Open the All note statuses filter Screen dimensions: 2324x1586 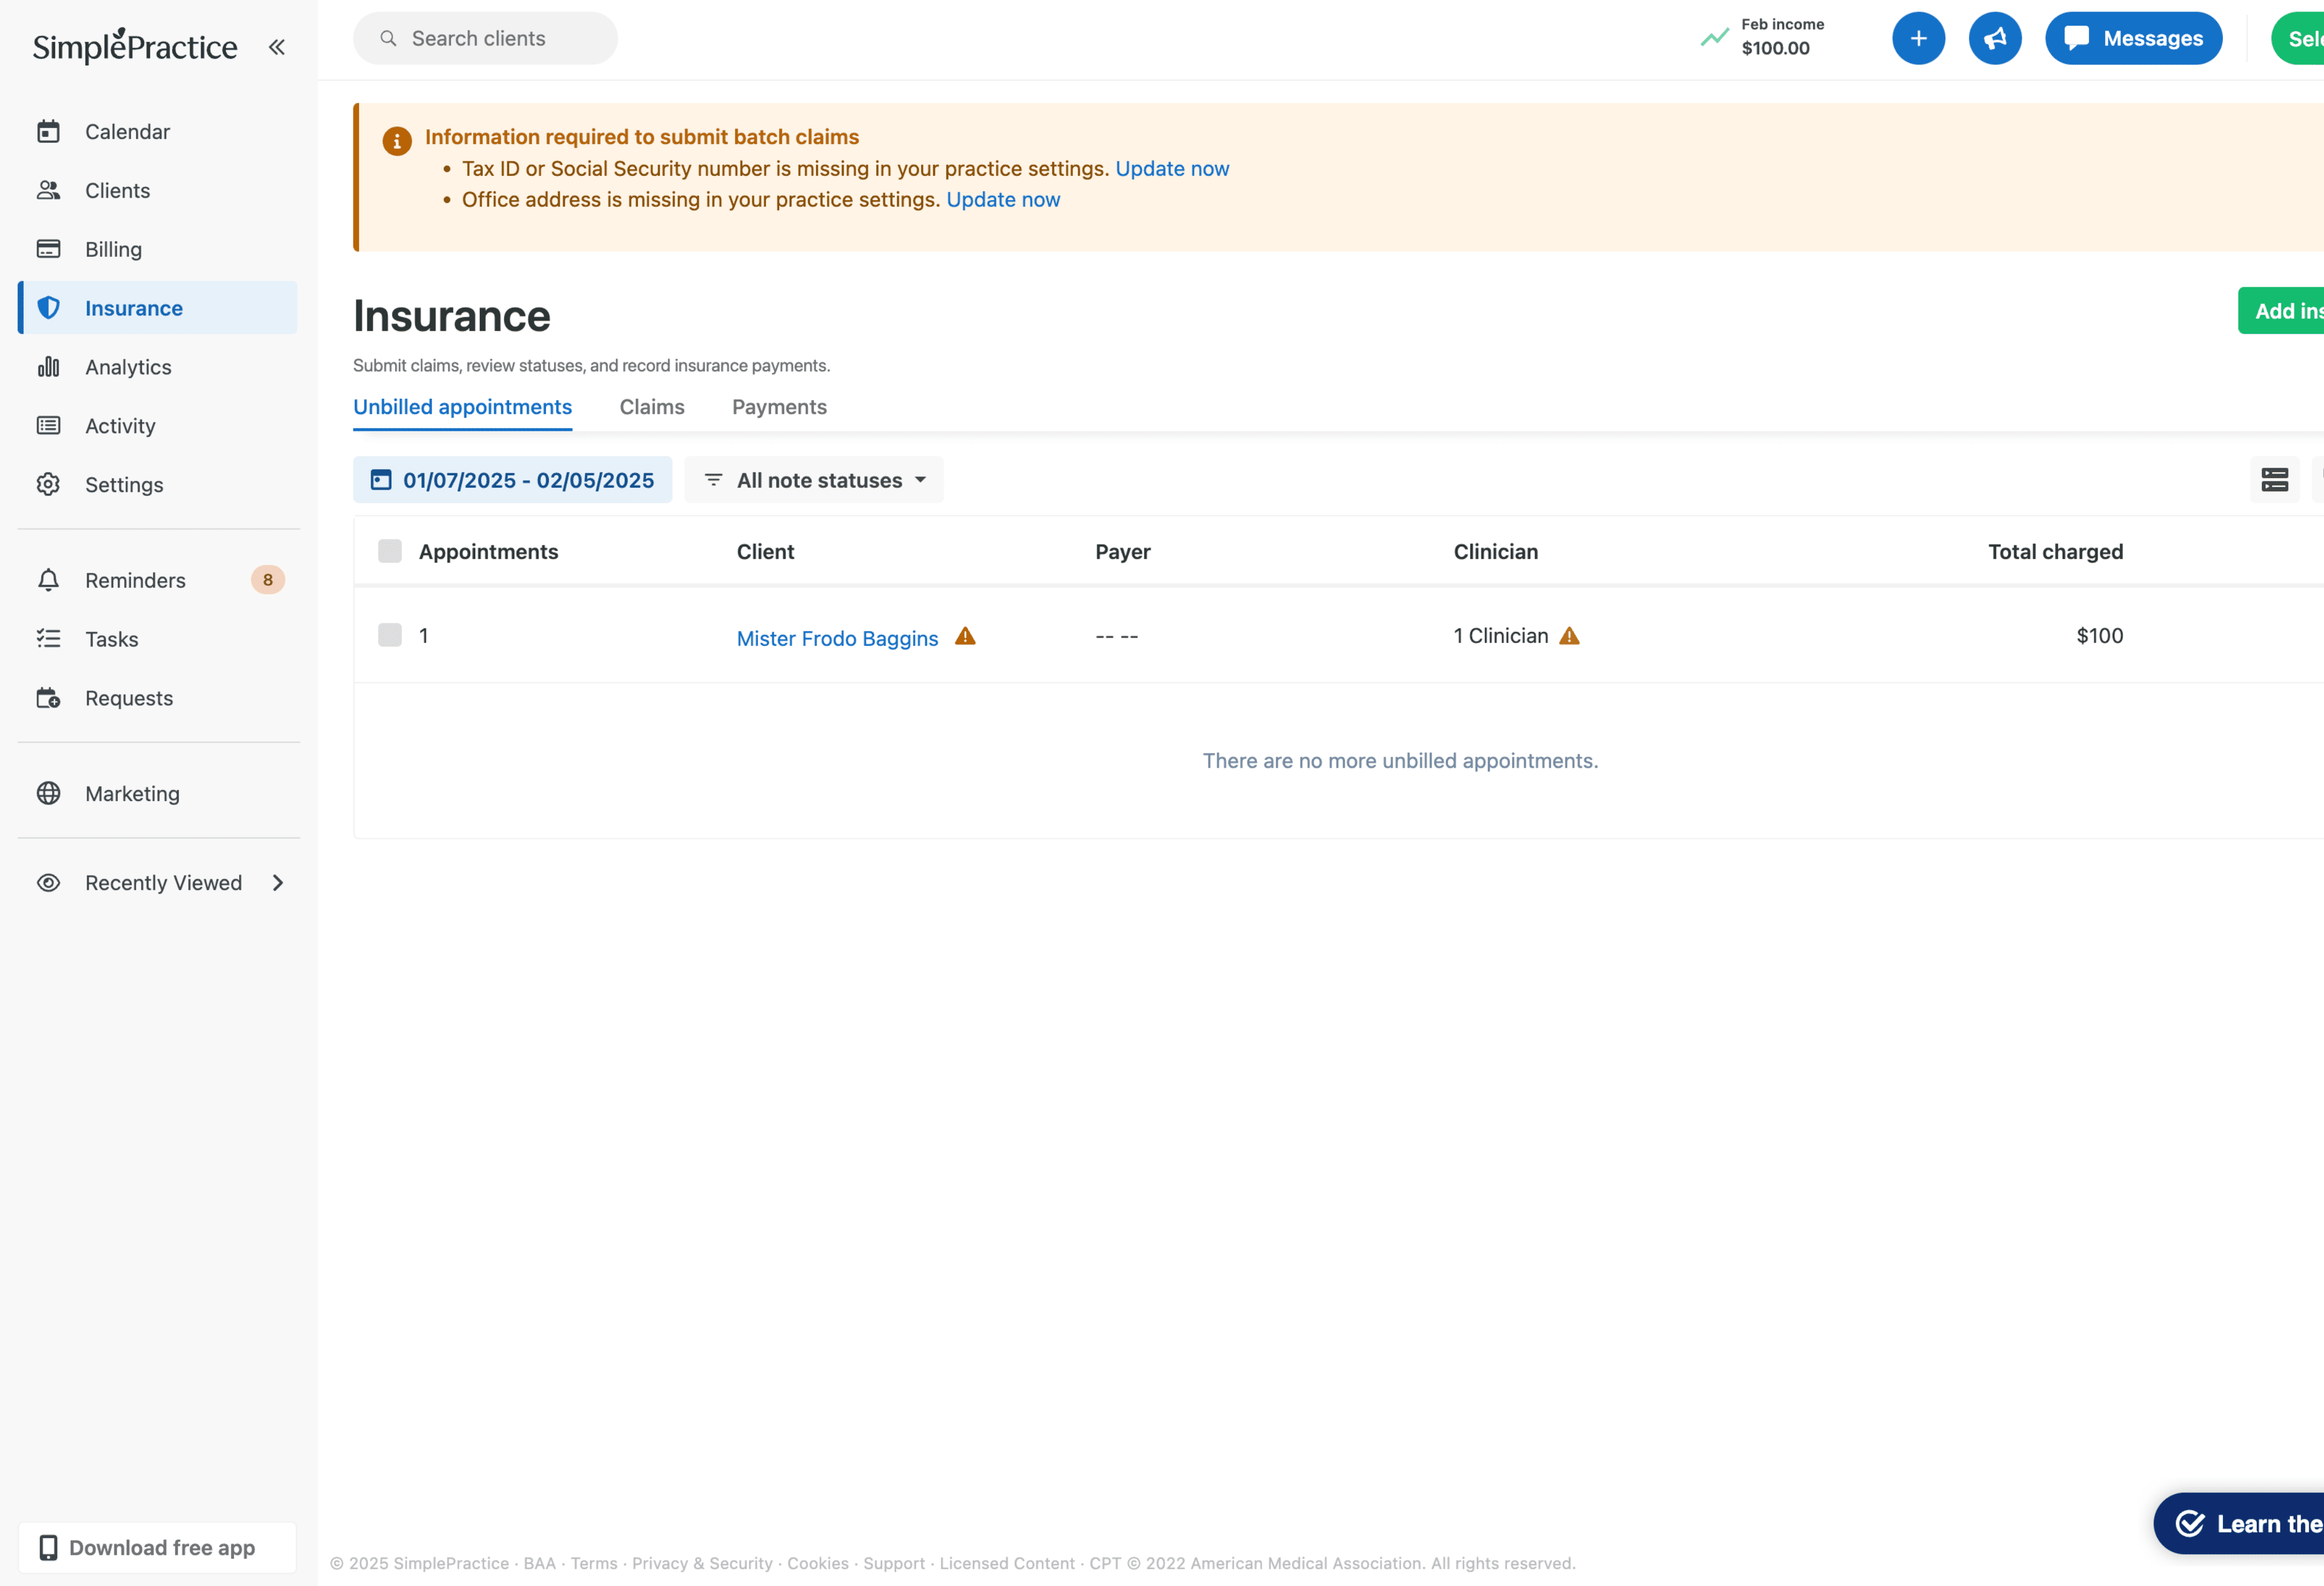(x=814, y=480)
